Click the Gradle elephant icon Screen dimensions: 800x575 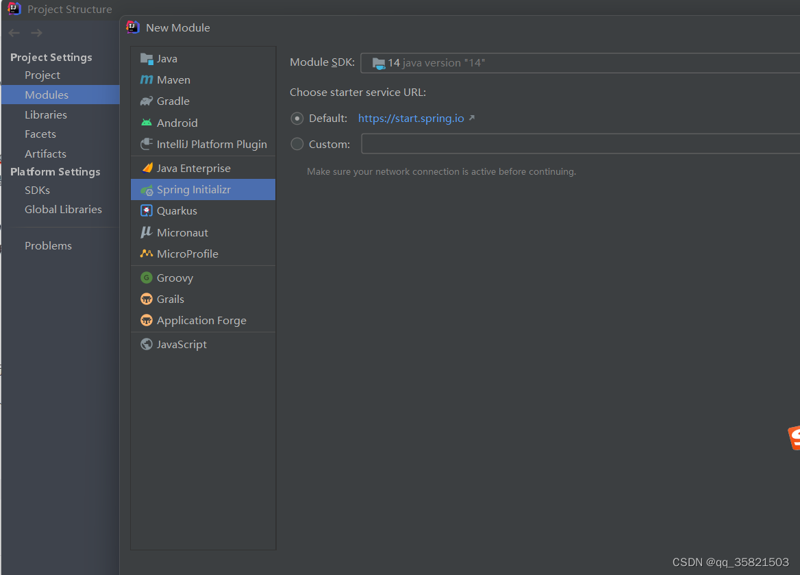147,101
